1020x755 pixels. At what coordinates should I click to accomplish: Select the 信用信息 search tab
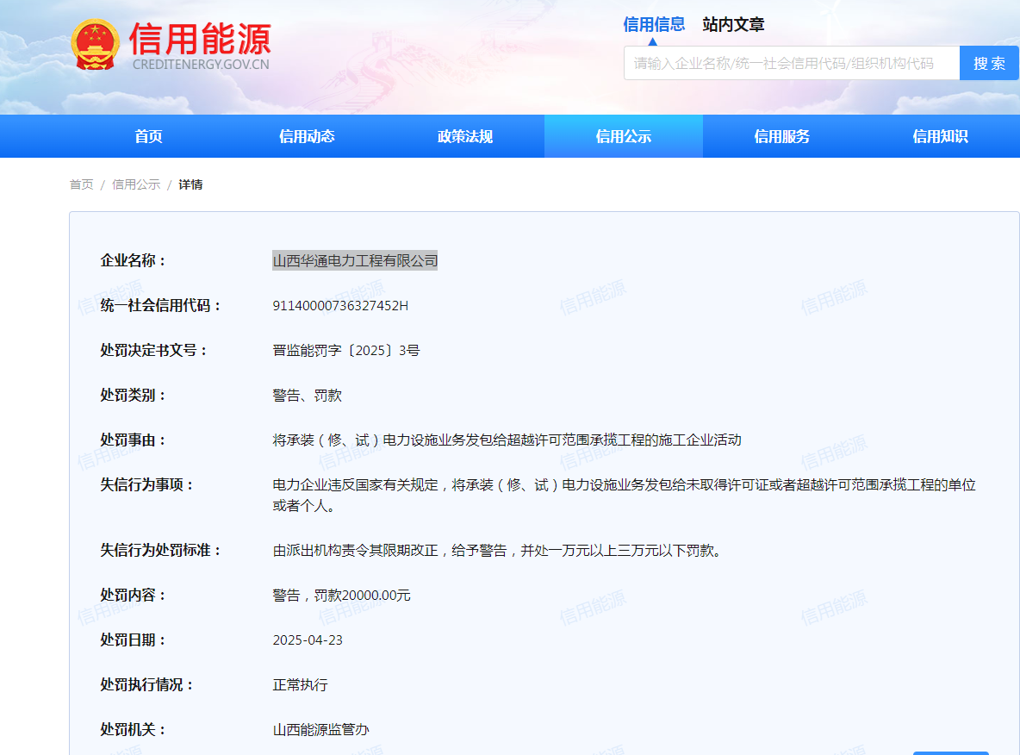(x=654, y=24)
